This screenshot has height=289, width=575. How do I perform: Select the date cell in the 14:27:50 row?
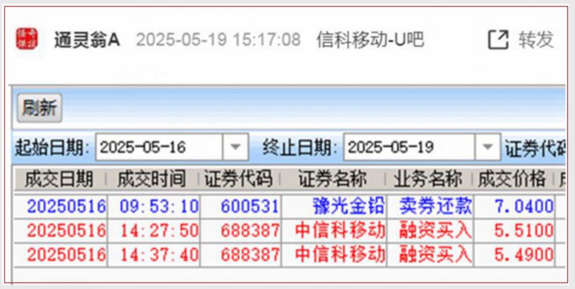(x=61, y=230)
